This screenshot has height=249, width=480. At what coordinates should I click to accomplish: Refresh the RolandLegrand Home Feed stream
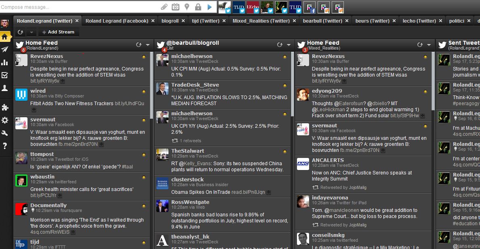[139, 45]
